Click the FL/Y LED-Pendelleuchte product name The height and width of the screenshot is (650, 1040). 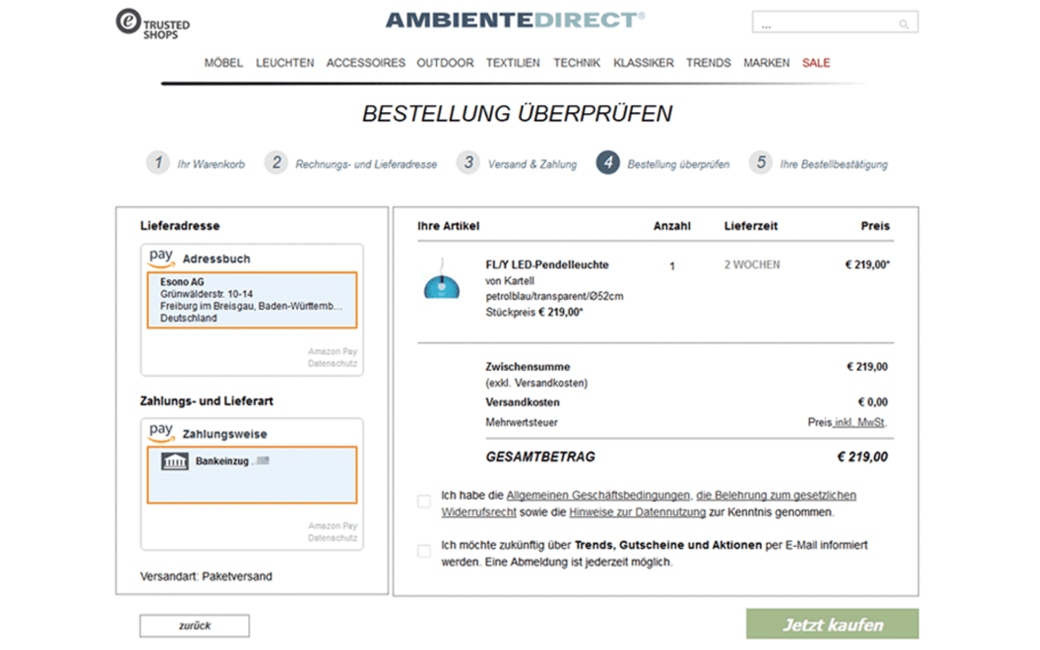click(547, 264)
